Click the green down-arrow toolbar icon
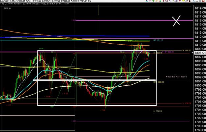This screenshot has height=132, width=206. coord(153,1)
